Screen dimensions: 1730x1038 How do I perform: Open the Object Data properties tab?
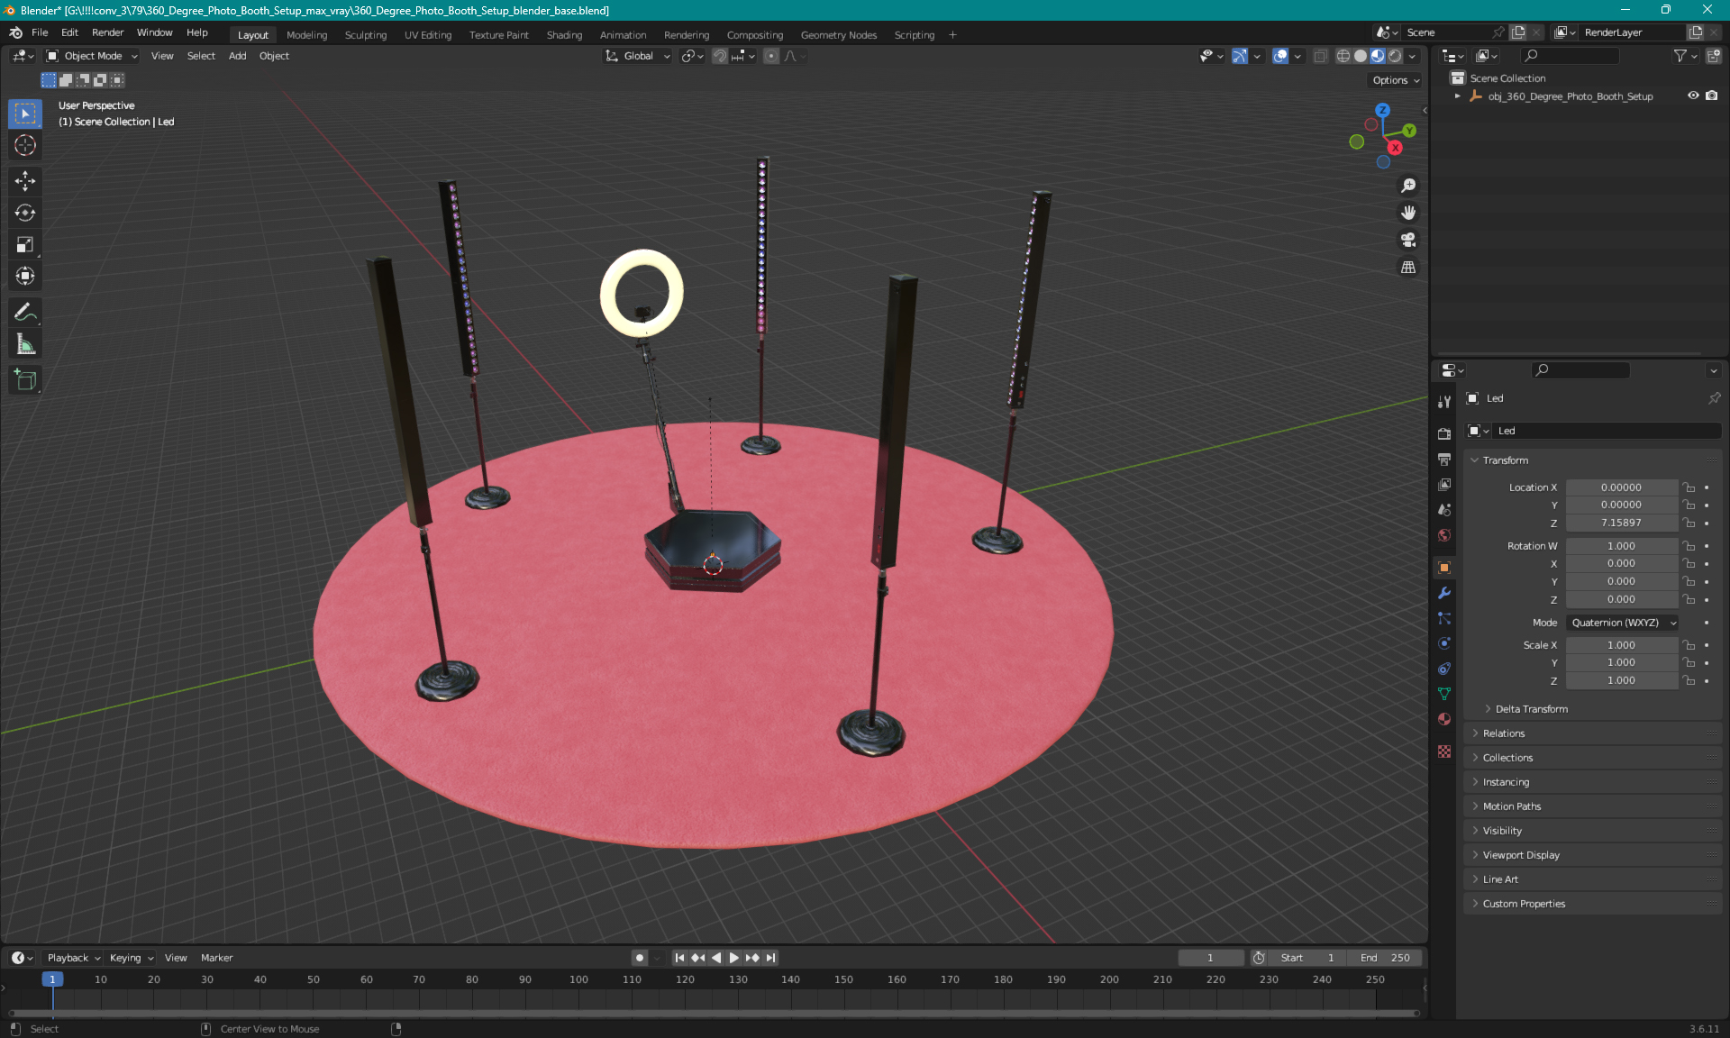(x=1444, y=694)
